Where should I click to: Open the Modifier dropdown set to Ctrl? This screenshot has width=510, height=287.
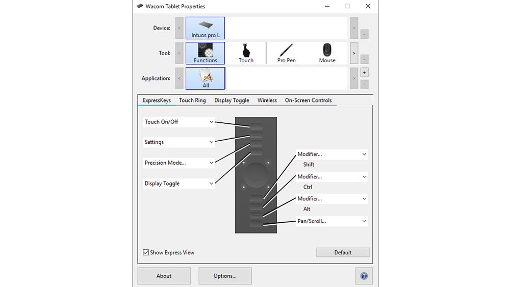[331, 177]
